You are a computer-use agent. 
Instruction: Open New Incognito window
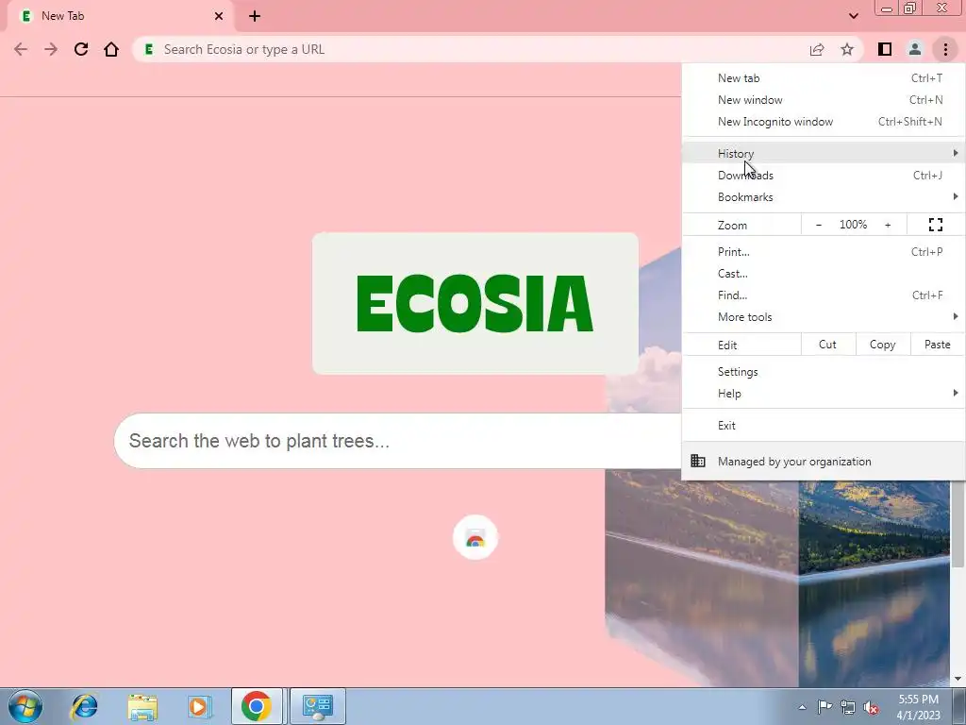pyautogui.click(x=823, y=122)
